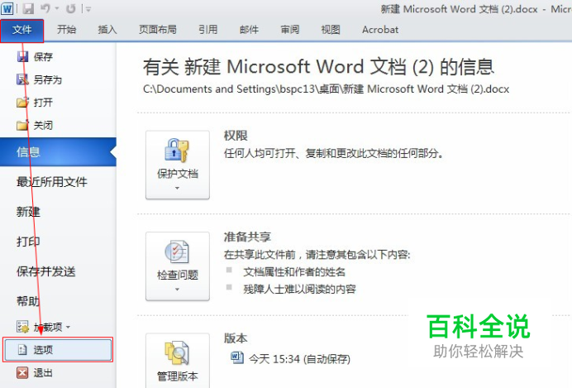The image size is (572, 388).
Task: Switch to the 页面布局 ribbon tab
Action: coord(158,30)
